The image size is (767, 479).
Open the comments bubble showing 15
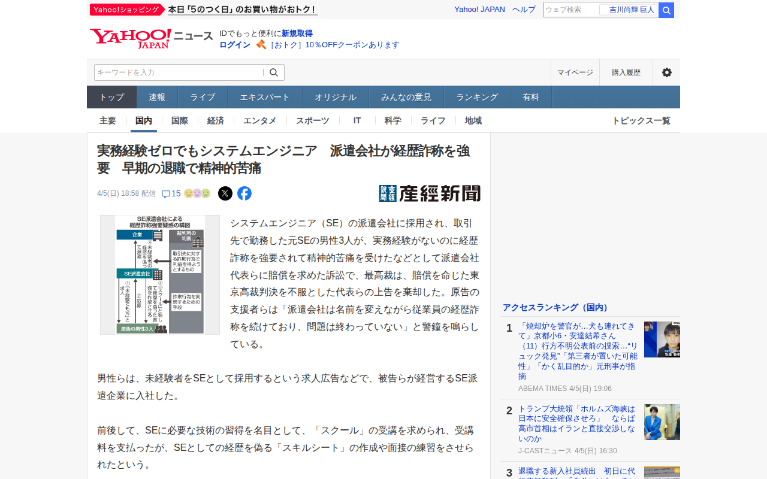(x=171, y=193)
